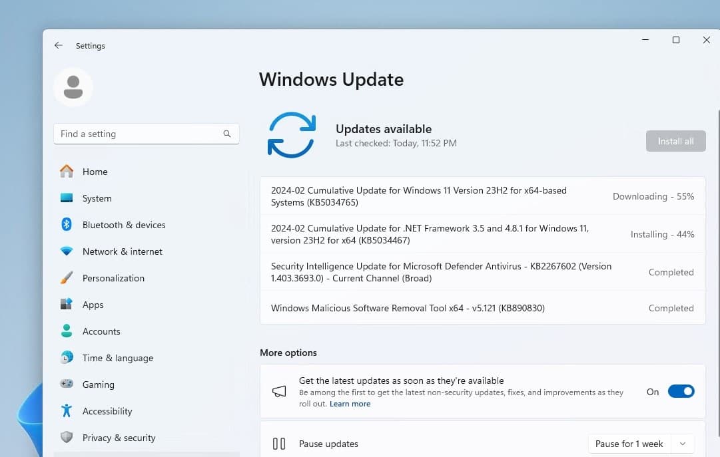The image size is (720, 457).
Task: Open Bluetooth & devices settings
Action: (121, 225)
